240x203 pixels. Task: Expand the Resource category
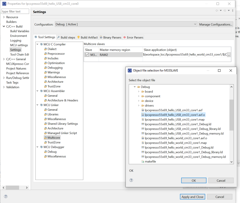coord(4,17)
